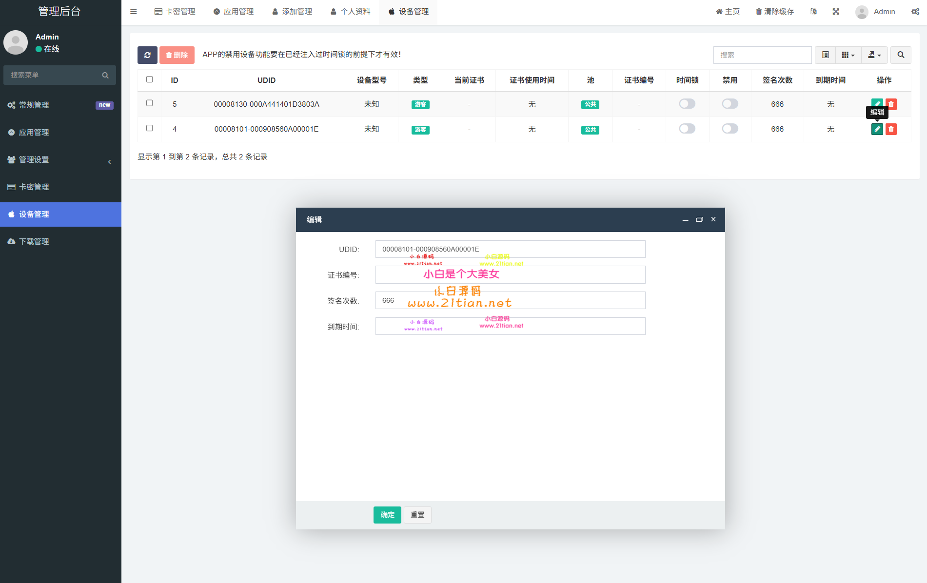Click the search magnifier icon in the toolbar
Image resolution: width=927 pixels, height=583 pixels.
pos(901,55)
